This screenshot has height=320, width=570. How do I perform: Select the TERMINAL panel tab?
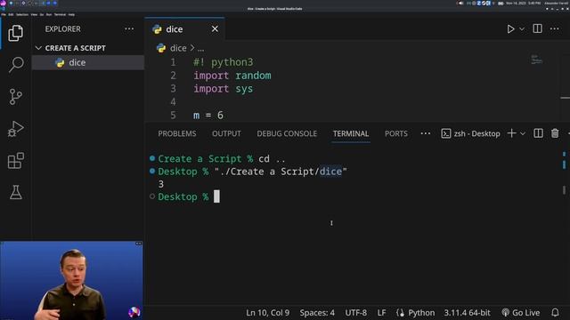[351, 133]
